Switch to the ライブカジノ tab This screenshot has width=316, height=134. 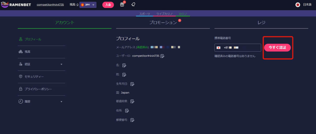click(164, 13)
